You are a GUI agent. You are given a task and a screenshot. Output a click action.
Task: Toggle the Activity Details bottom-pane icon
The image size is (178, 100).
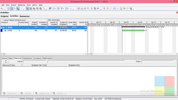28,9
